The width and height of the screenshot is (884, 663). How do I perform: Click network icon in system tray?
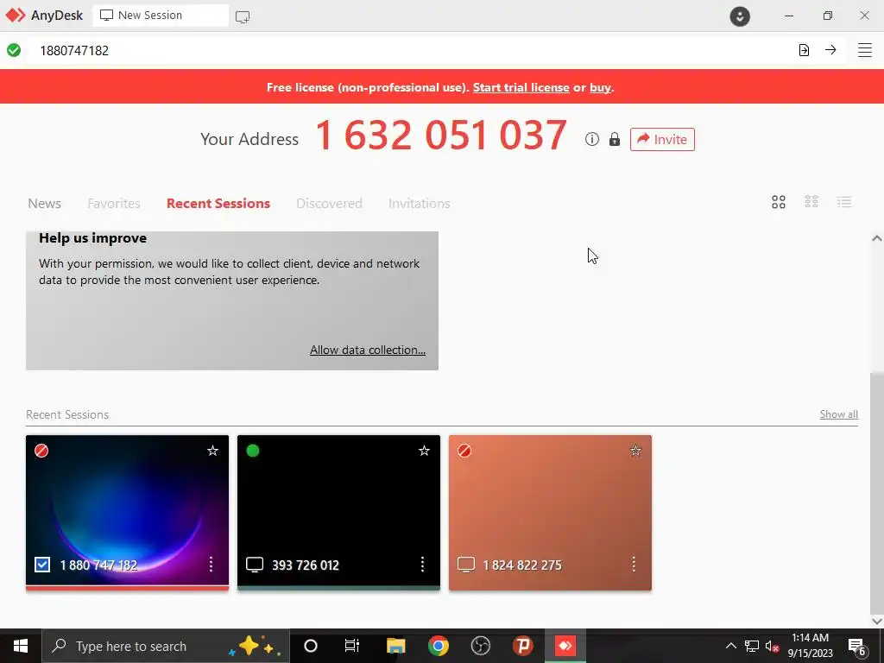(752, 646)
